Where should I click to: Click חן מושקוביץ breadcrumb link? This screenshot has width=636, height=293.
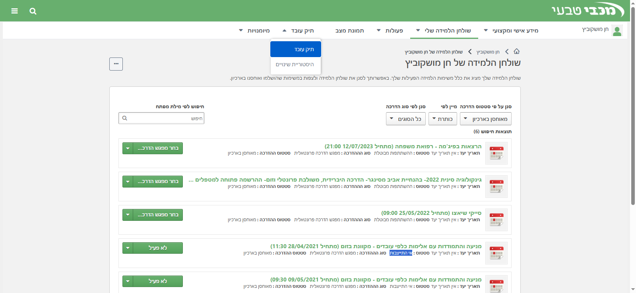(488, 52)
